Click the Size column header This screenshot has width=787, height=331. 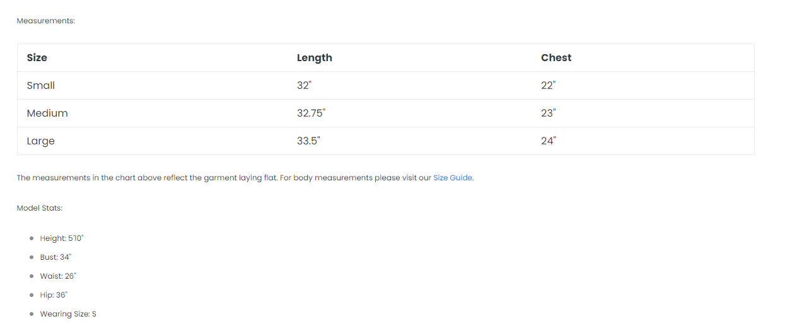click(x=37, y=57)
